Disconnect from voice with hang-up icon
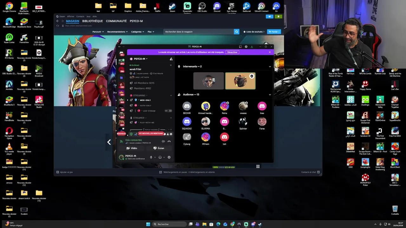Image resolution: width=406 pixels, height=228 pixels. [169, 141]
